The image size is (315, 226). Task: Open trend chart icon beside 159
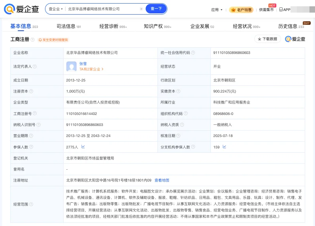point(224,146)
